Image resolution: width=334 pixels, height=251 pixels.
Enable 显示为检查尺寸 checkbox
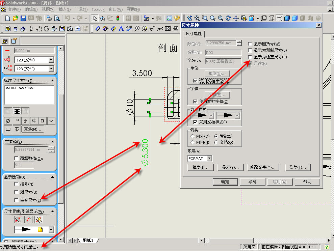click(250, 57)
